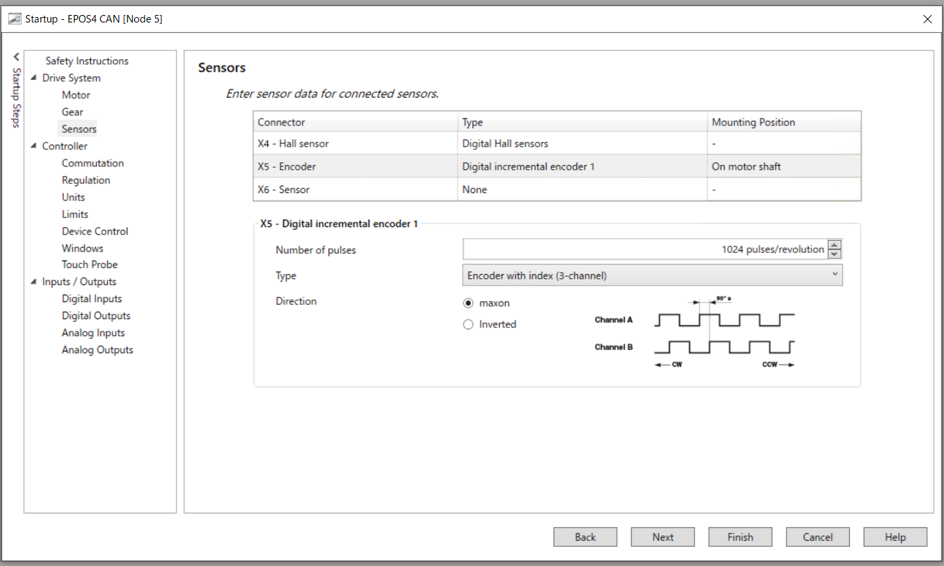The width and height of the screenshot is (944, 566).
Task: Collapse the Drive System tree node
Action: coord(34,78)
